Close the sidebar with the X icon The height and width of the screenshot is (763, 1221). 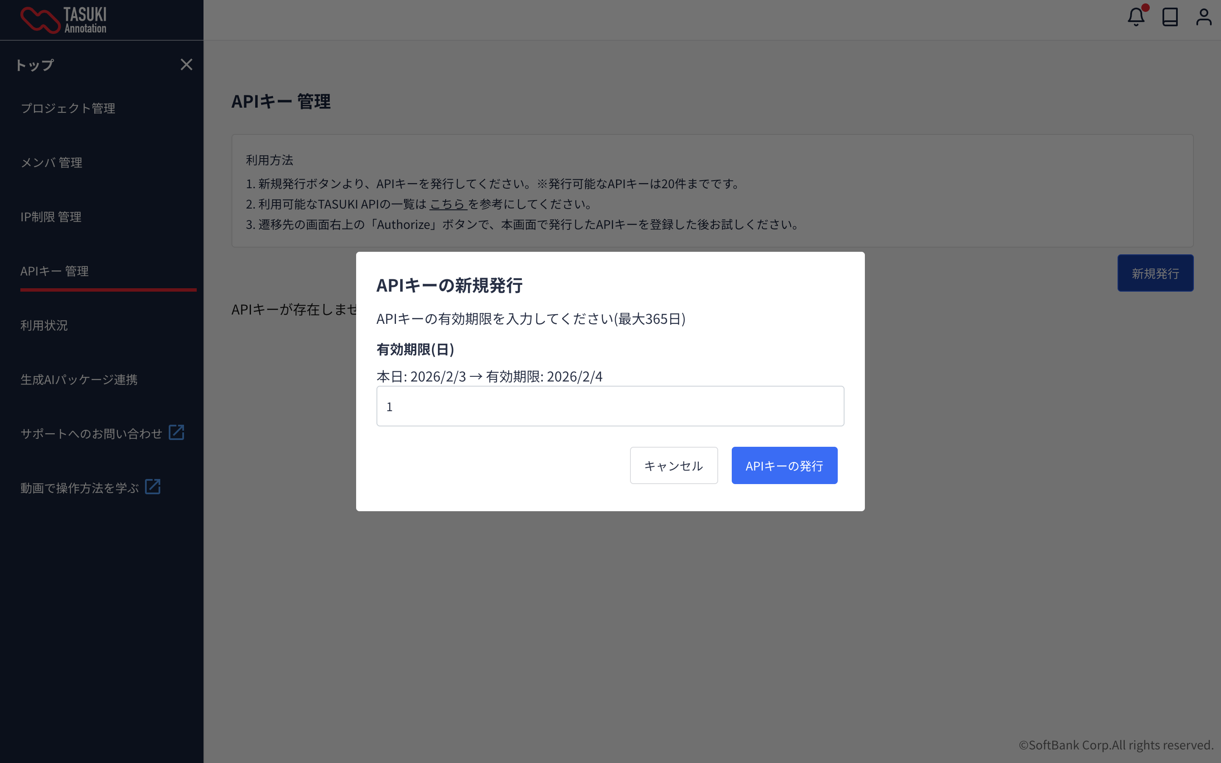186,64
